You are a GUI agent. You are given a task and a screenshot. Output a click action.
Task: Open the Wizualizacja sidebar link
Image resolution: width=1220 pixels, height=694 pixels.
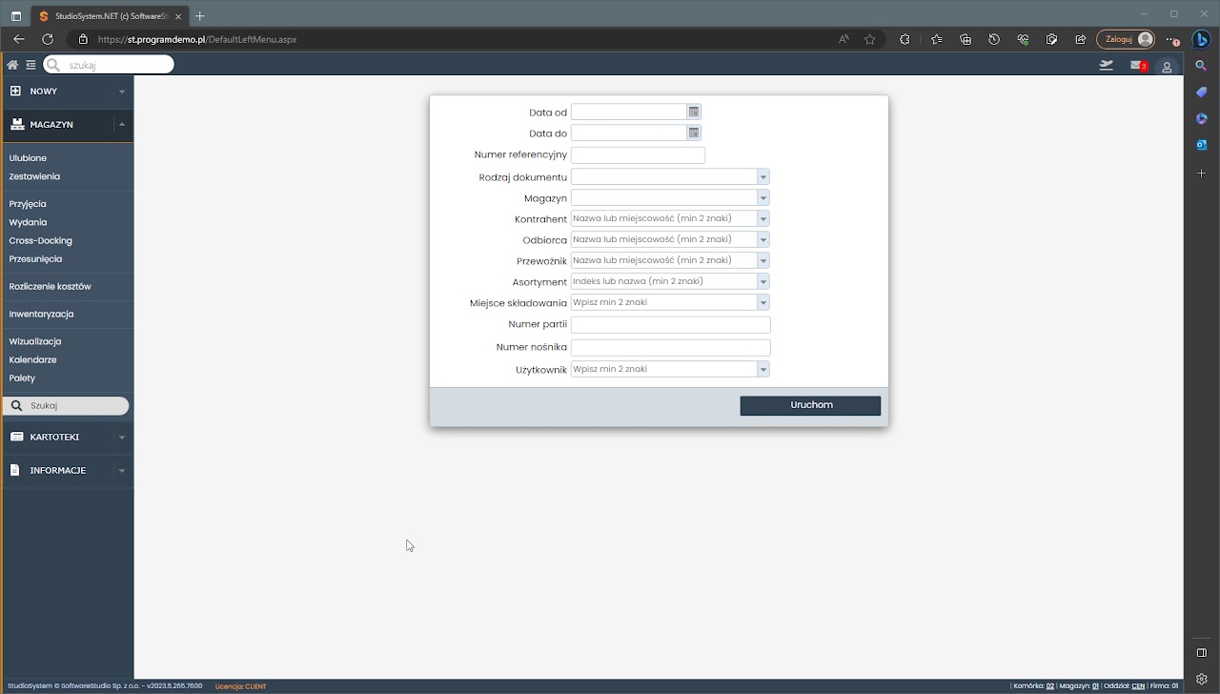(x=35, y=341)
